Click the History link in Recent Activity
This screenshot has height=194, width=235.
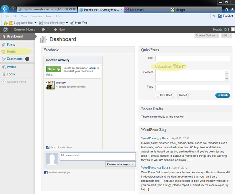click(x=61, y=83)
